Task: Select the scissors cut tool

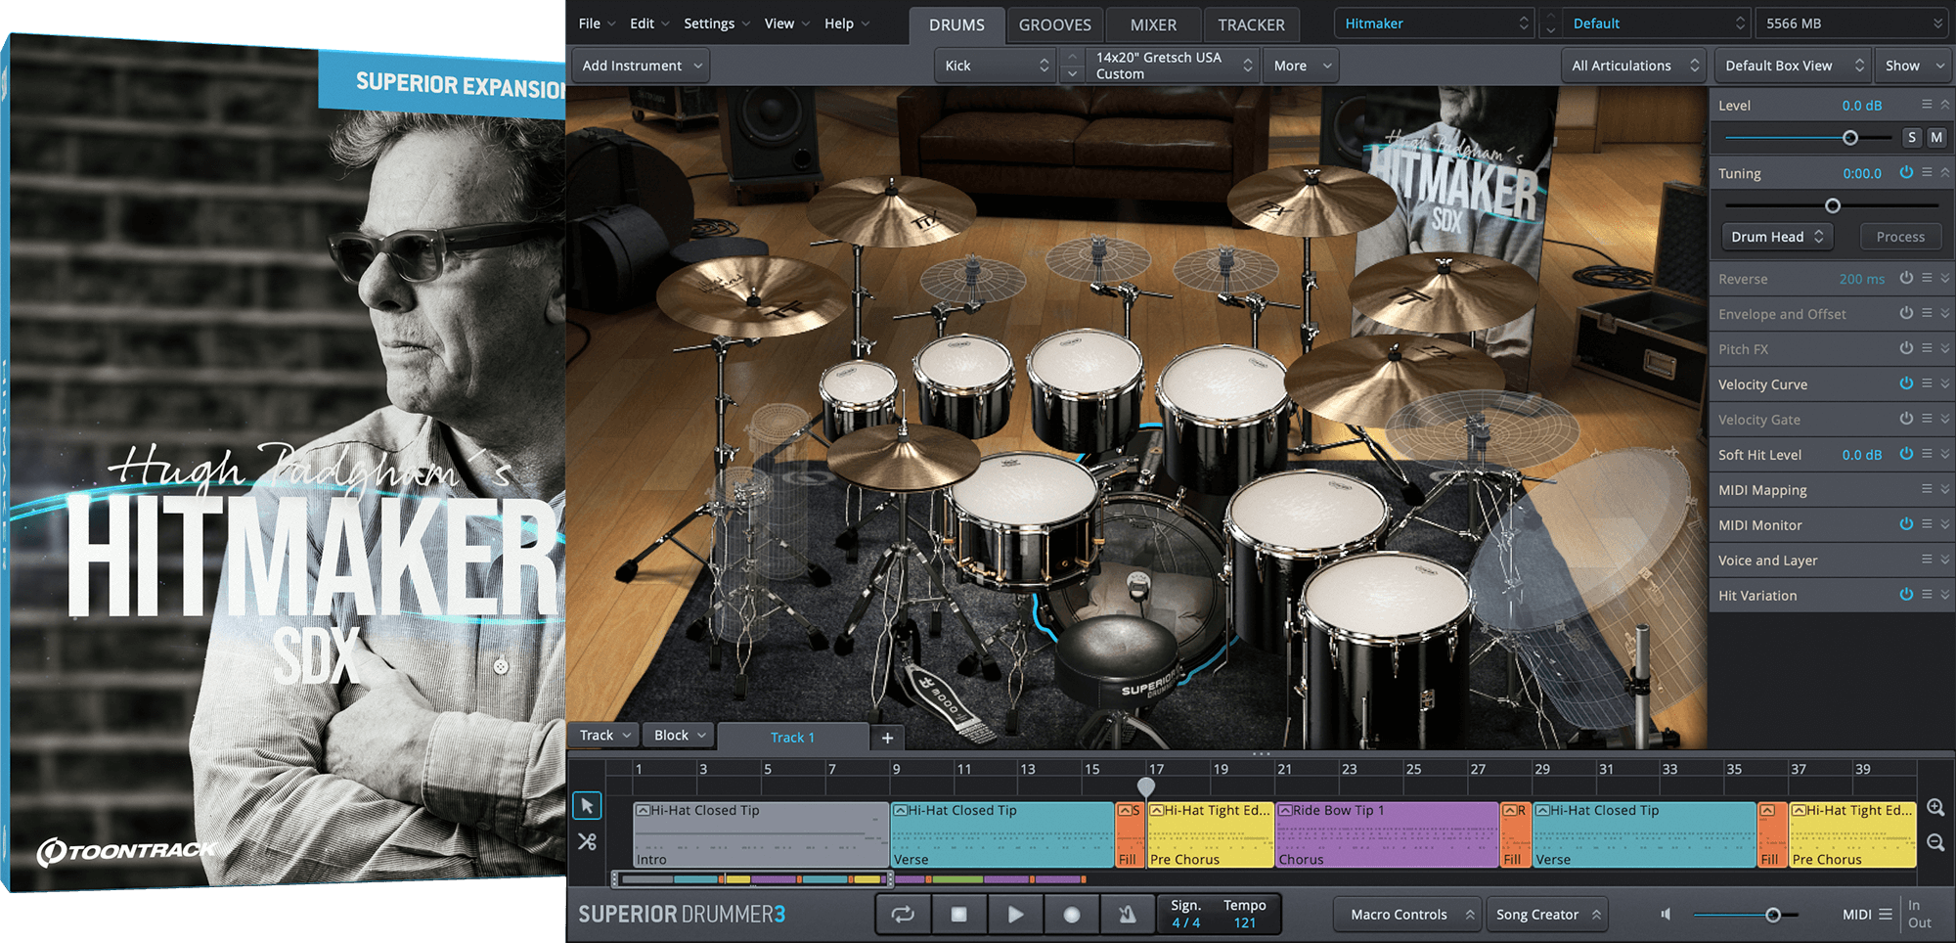Action: 587,841
